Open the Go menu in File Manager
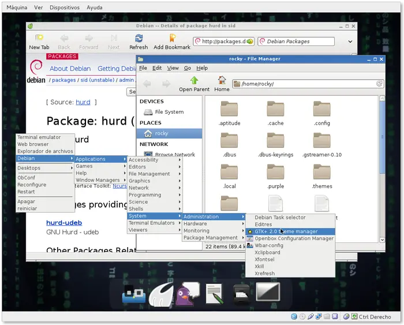 coord(188,68)
